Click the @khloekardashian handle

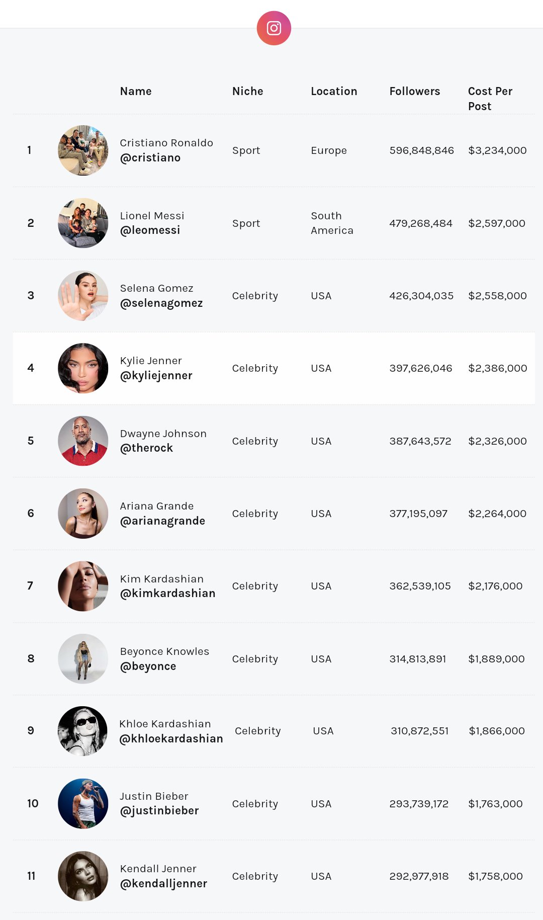pyautogui.click(x=171, y=739)
